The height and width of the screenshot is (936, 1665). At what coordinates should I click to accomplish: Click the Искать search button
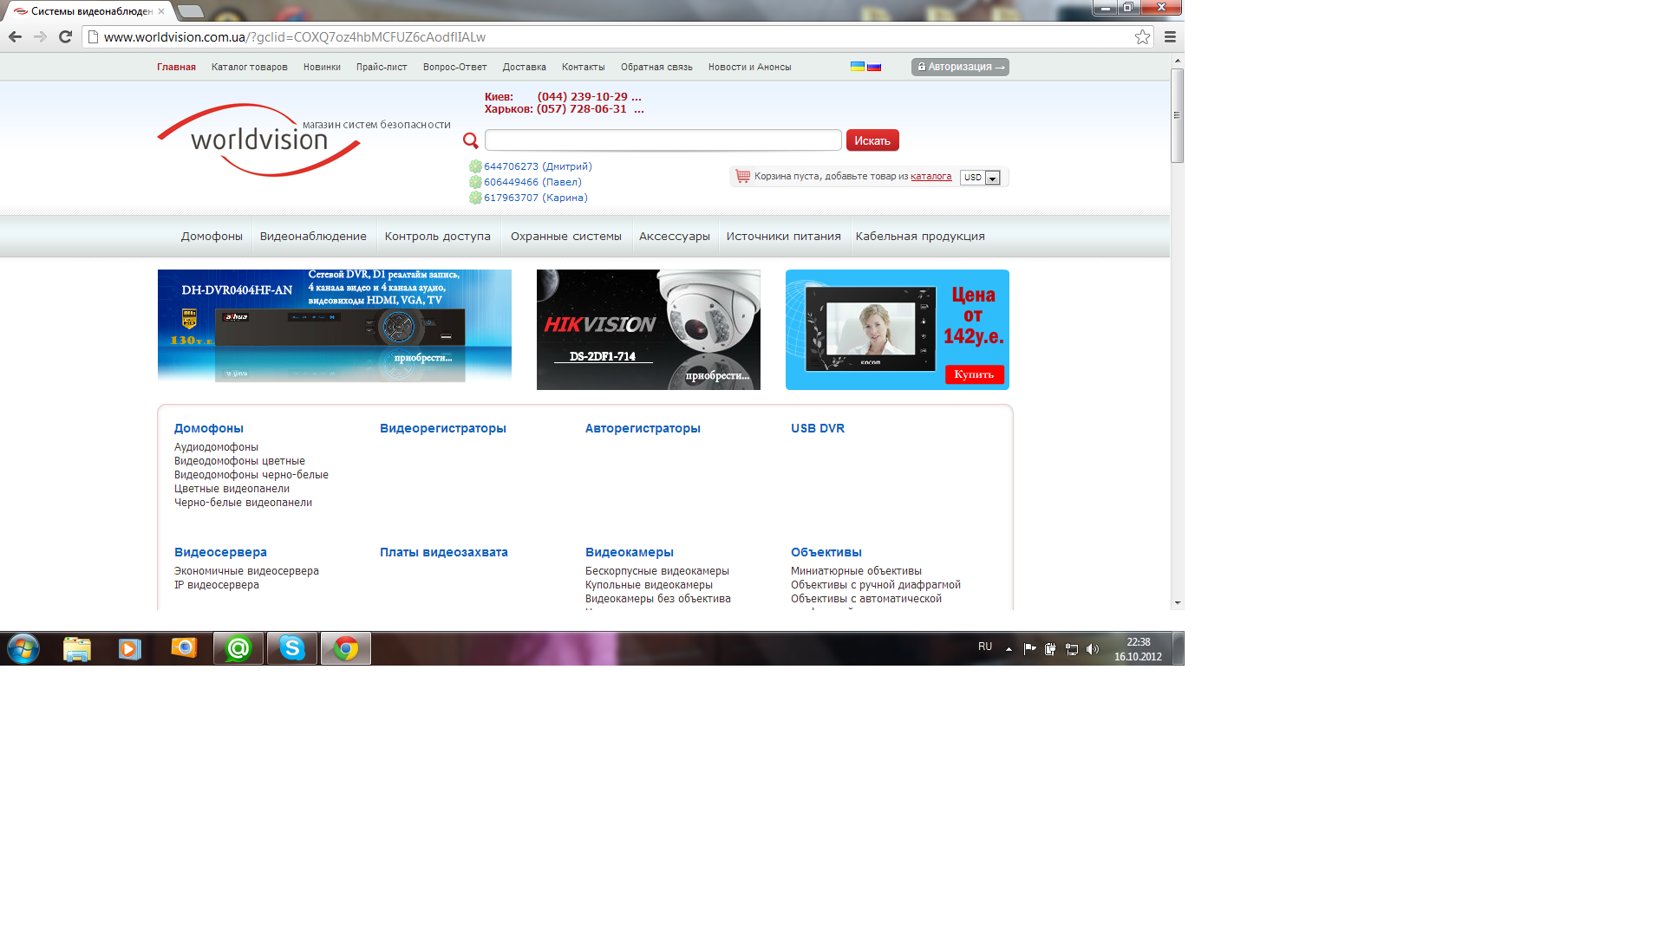(x=872, y=140)
